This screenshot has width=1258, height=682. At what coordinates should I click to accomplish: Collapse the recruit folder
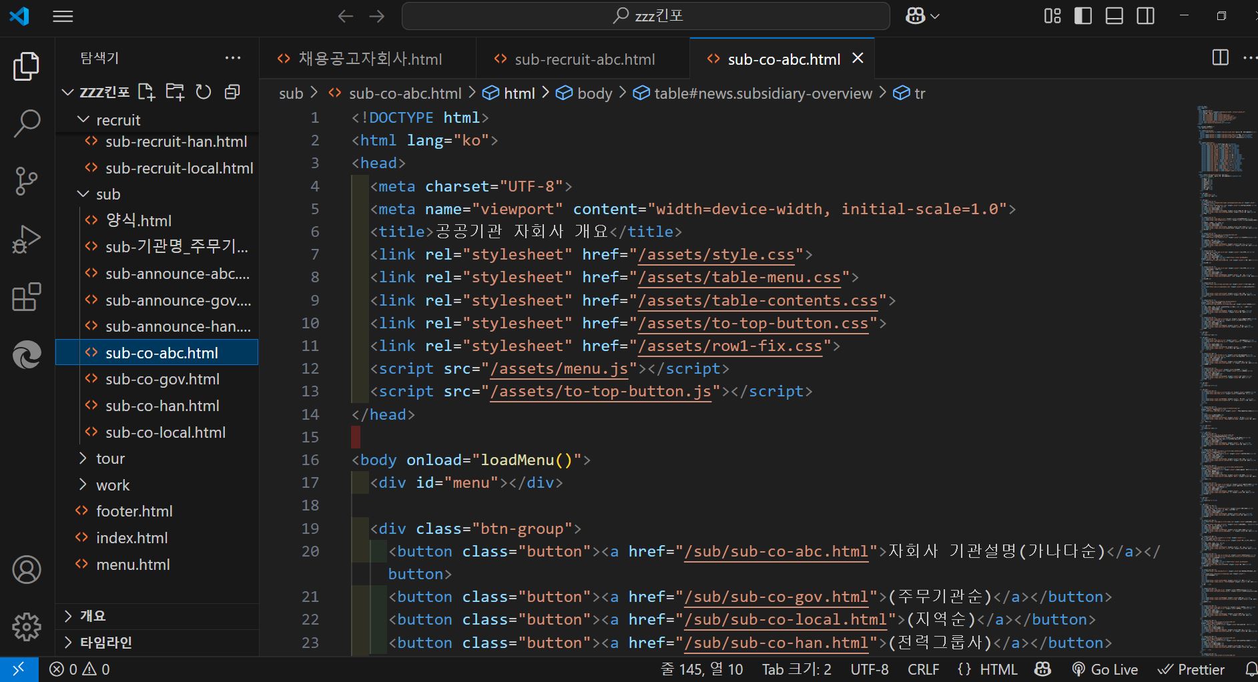click(117, 120)
